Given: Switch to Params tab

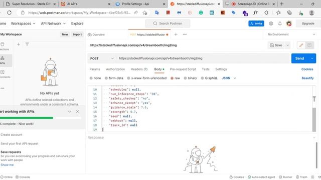Looking at the screenshot, I should pos(95,69).
